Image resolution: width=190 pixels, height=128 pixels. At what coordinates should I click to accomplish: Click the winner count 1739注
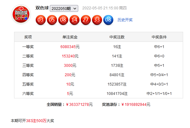click(x=117, y=65)
